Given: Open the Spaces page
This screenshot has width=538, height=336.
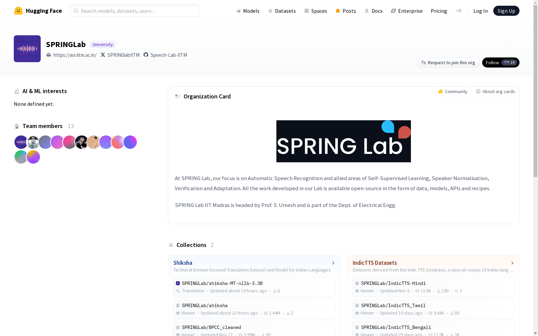Looking at the screenshot, I should pyautogui.click(x=316, y=11).
